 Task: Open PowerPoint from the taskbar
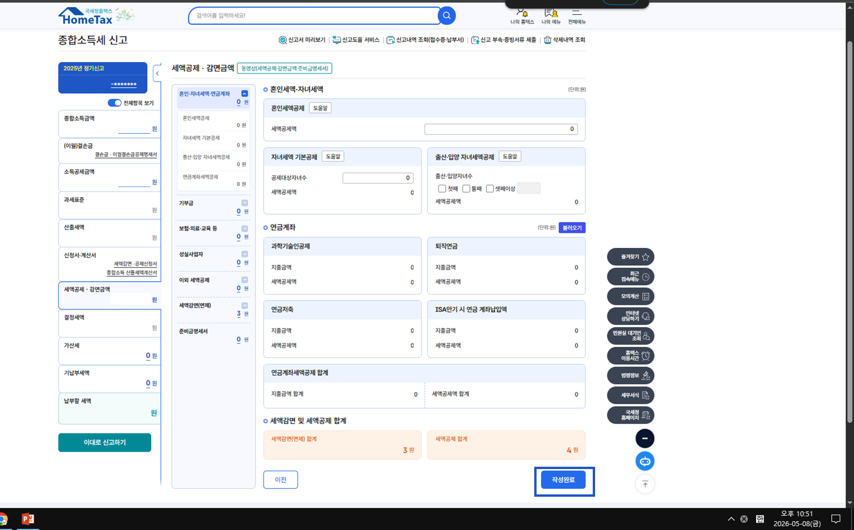click(28, 519)
